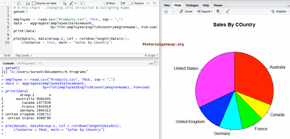Run the current line or selection
Image resolution: width=290 pixels, height=139 pixels.
point(110,3)
